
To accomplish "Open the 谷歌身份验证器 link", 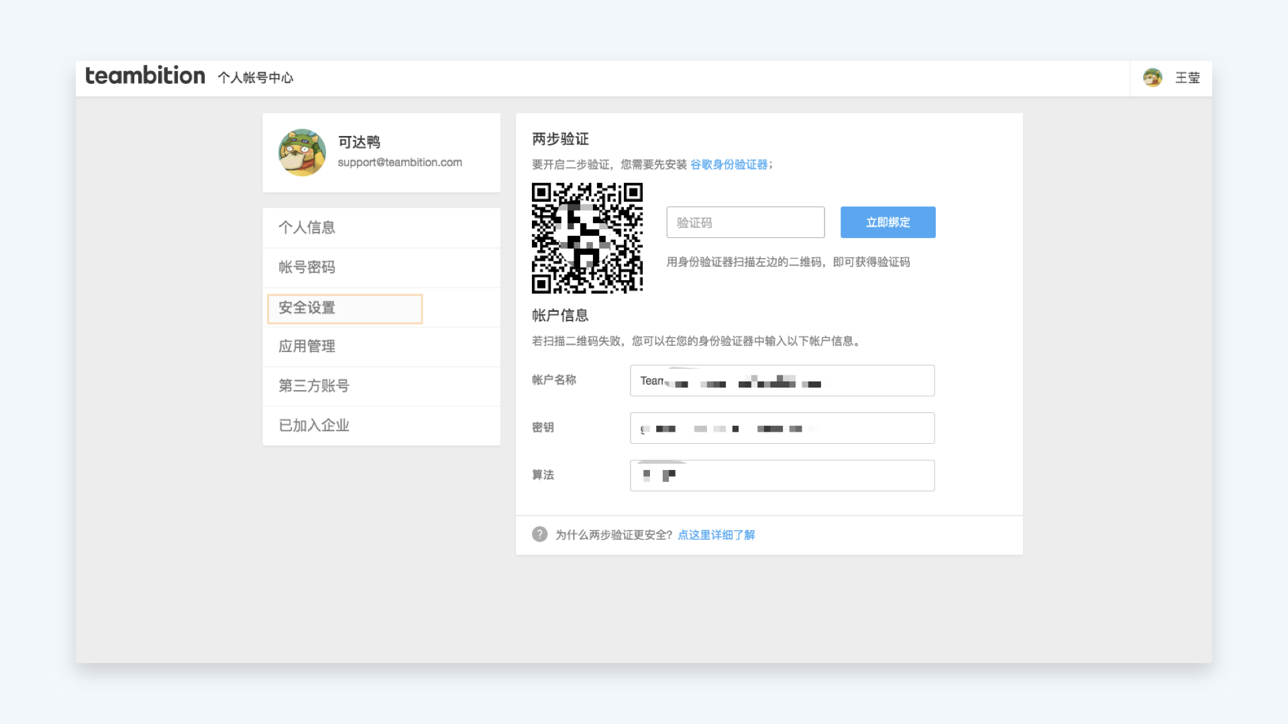I will (x=729, y=165).
